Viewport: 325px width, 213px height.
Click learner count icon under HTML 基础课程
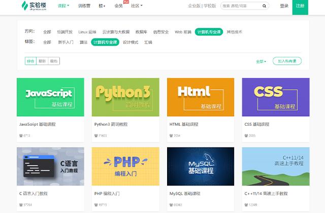tap(172, 136)
